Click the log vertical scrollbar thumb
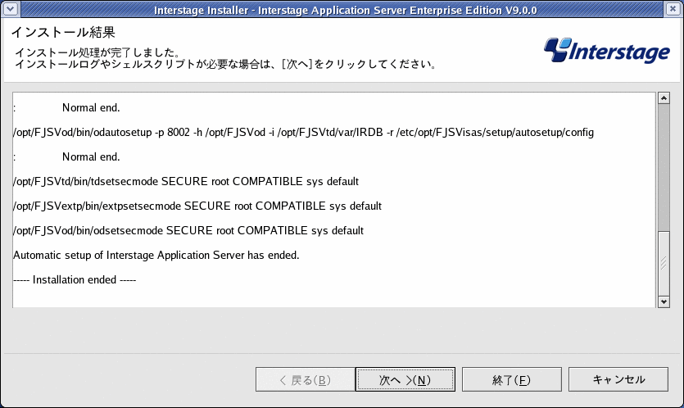Viewport: 684px width, 408px height. (664, 263)
